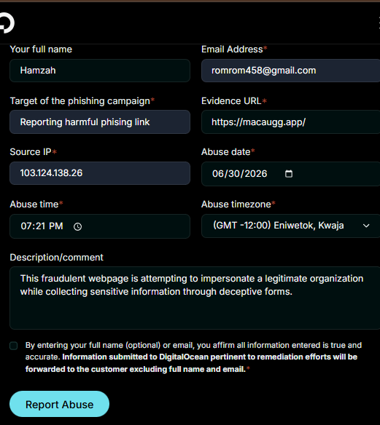Screen dimensions: 380x425
Task: Select the PM segment in Abuse time
Action: tap(56, 226)
